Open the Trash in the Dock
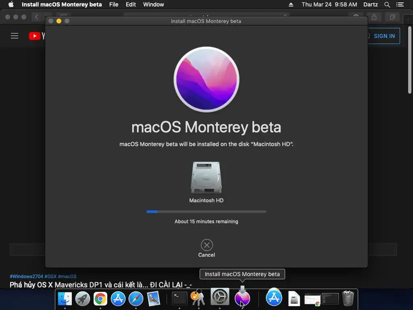This screenshot has width=413, height=310. 348,298
